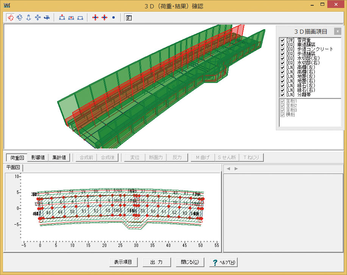Uncheck [LN] 分離帯 checkbox
This screenshot has width=347, height=275.
pos(282,95)
